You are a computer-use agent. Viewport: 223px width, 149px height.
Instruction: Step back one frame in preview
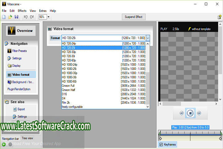coord(182,113)
